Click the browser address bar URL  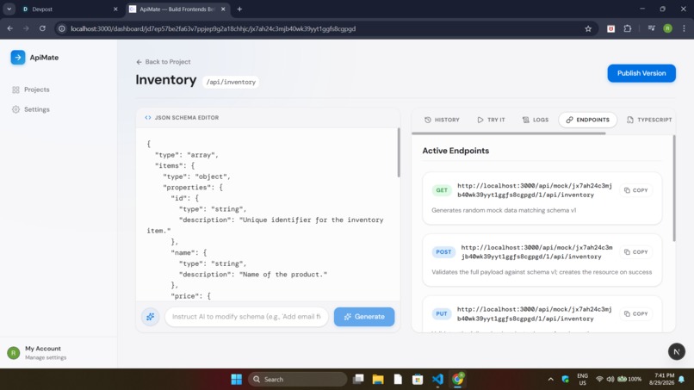pos(213,28)
